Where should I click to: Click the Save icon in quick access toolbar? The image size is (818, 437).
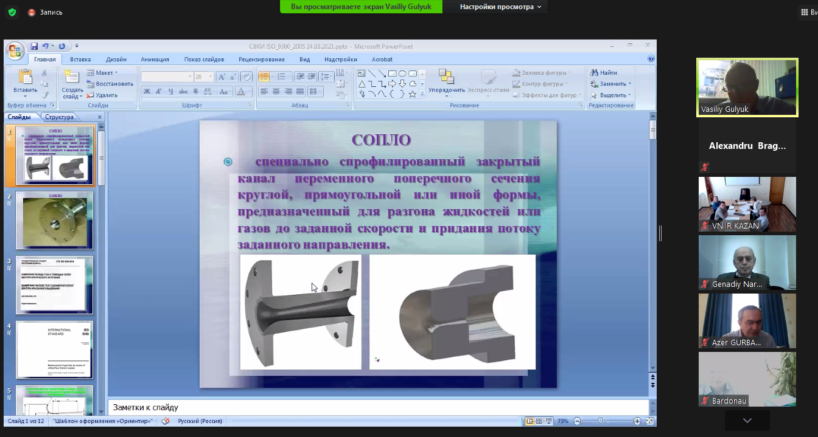tap(35, 46)
